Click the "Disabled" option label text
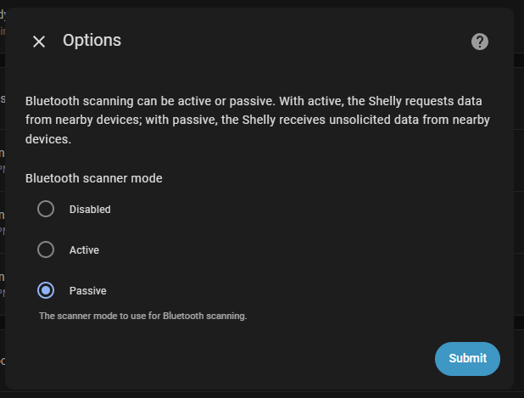This screenshot has width=524, height=398. click(x=90, y=210)
